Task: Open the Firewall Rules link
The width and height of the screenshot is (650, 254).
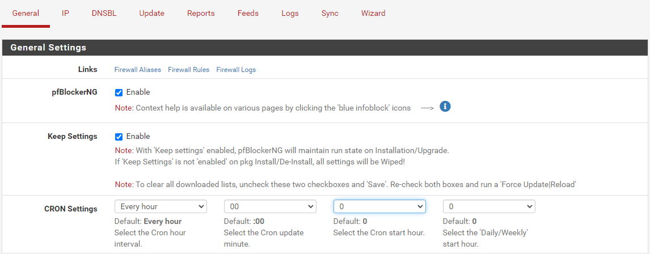Action: [188, 70]
